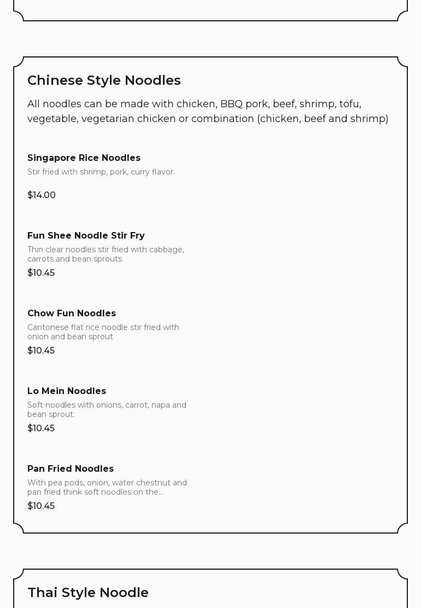Select the $14.00 price of Singapore Rice Noodles
This screenshot has width=421, height=608.
(x=42, y=195)
